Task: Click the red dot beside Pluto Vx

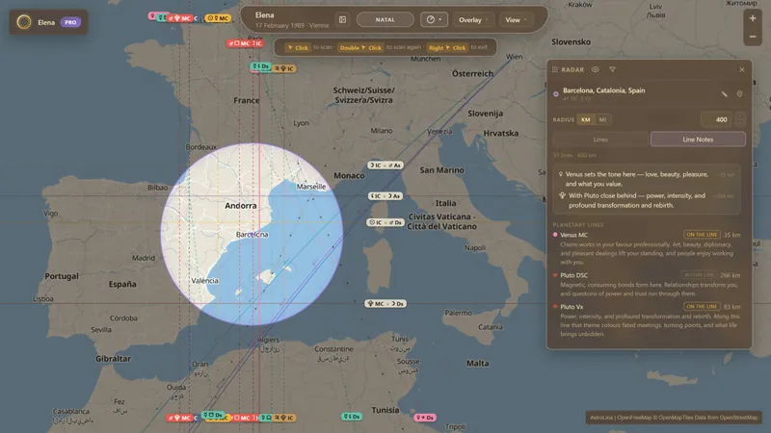Action: click(x=555, y=306)
